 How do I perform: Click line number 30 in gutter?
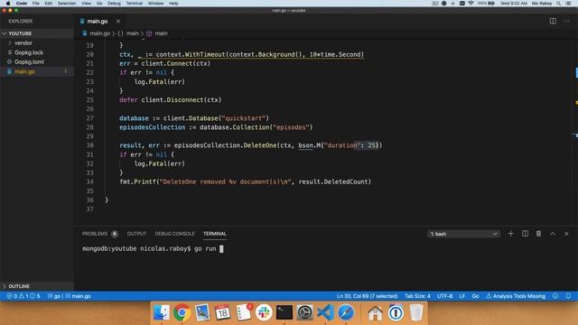(x=90, y=145)
